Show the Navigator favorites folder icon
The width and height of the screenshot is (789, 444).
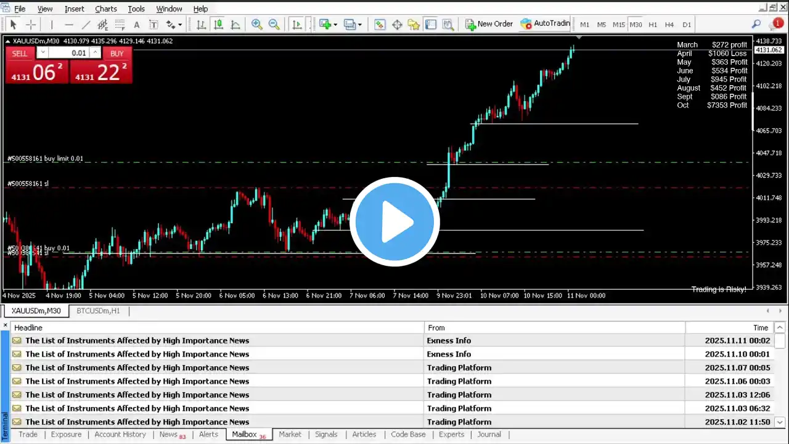point(414,25)
